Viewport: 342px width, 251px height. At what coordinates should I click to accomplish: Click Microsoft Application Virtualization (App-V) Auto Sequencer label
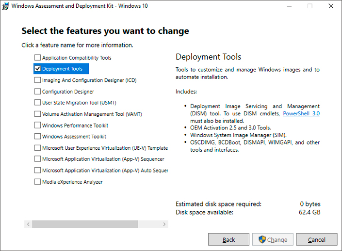click(x=105, y=171)
